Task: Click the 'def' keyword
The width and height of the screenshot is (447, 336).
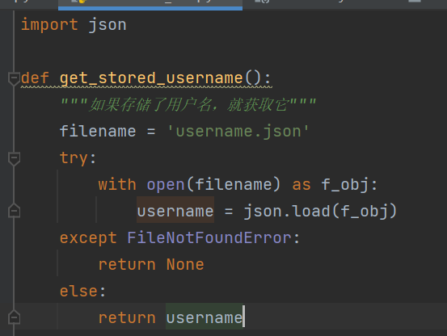Action: point(35,78)
